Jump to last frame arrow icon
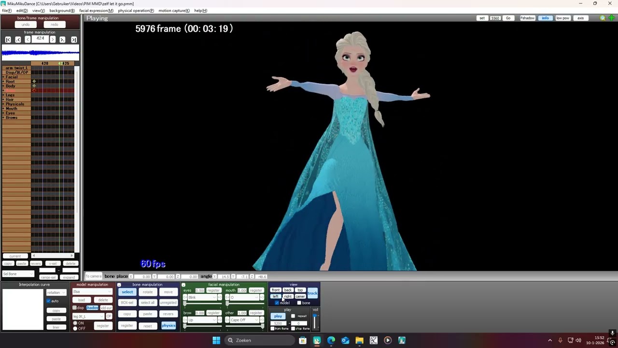The height and width of the screenshot is (348, 618). pos(74,40)
